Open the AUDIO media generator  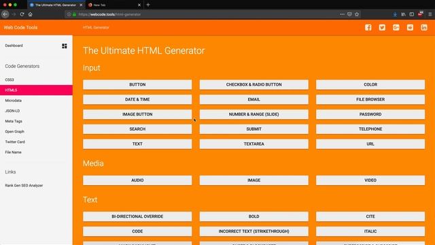tap(137, 180)
